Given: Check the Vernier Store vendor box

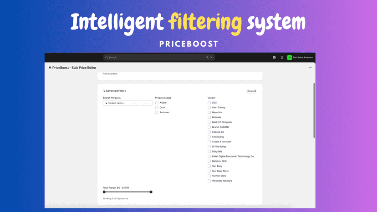Looking at the screenshot, I should click(209, 176).
